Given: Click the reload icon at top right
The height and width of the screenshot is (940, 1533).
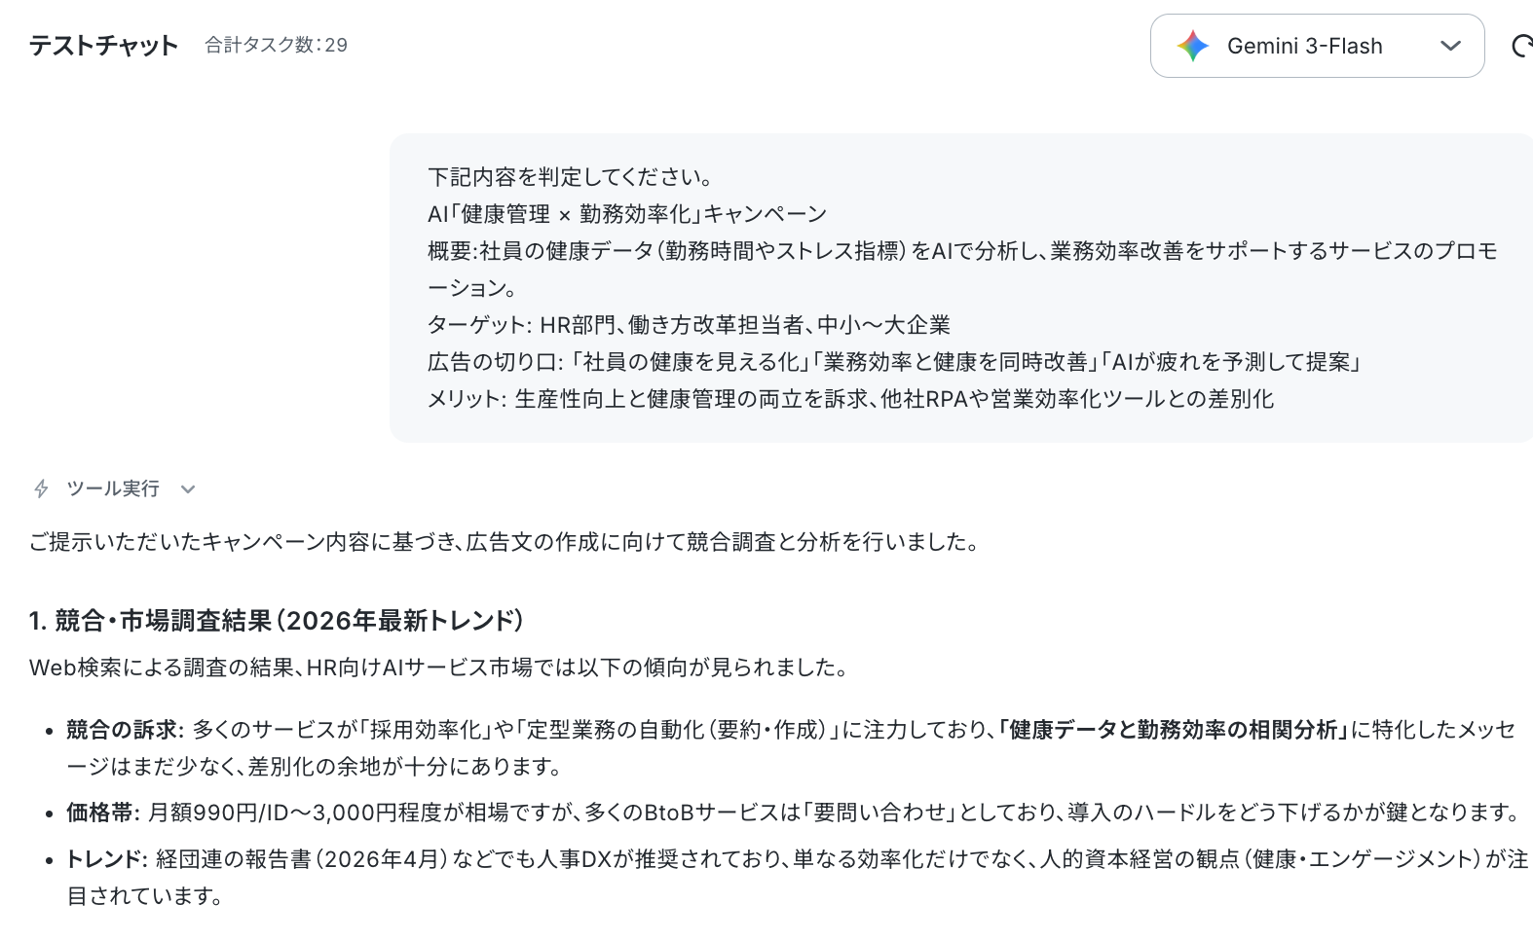Looking at the screenshot, I should (1521, 46).
